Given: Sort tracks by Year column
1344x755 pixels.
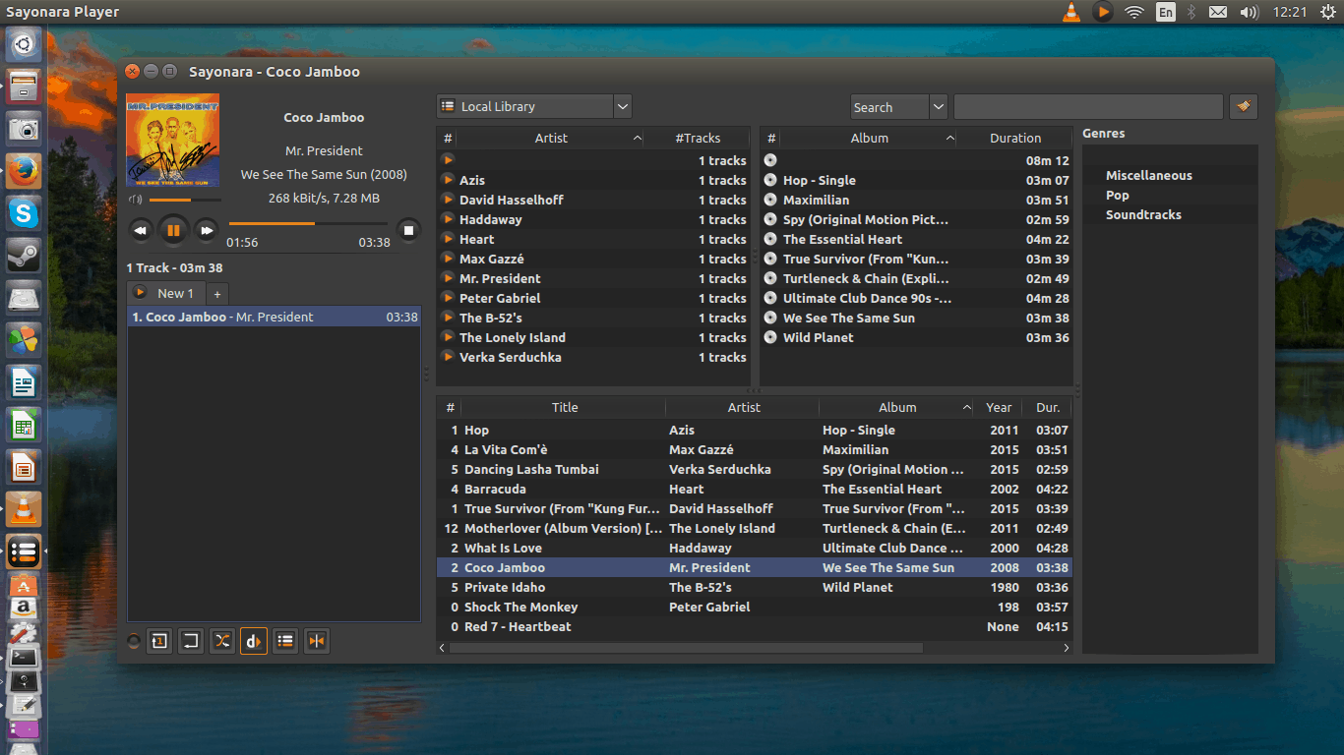Looking at the screenshot, I should point(999,407).
